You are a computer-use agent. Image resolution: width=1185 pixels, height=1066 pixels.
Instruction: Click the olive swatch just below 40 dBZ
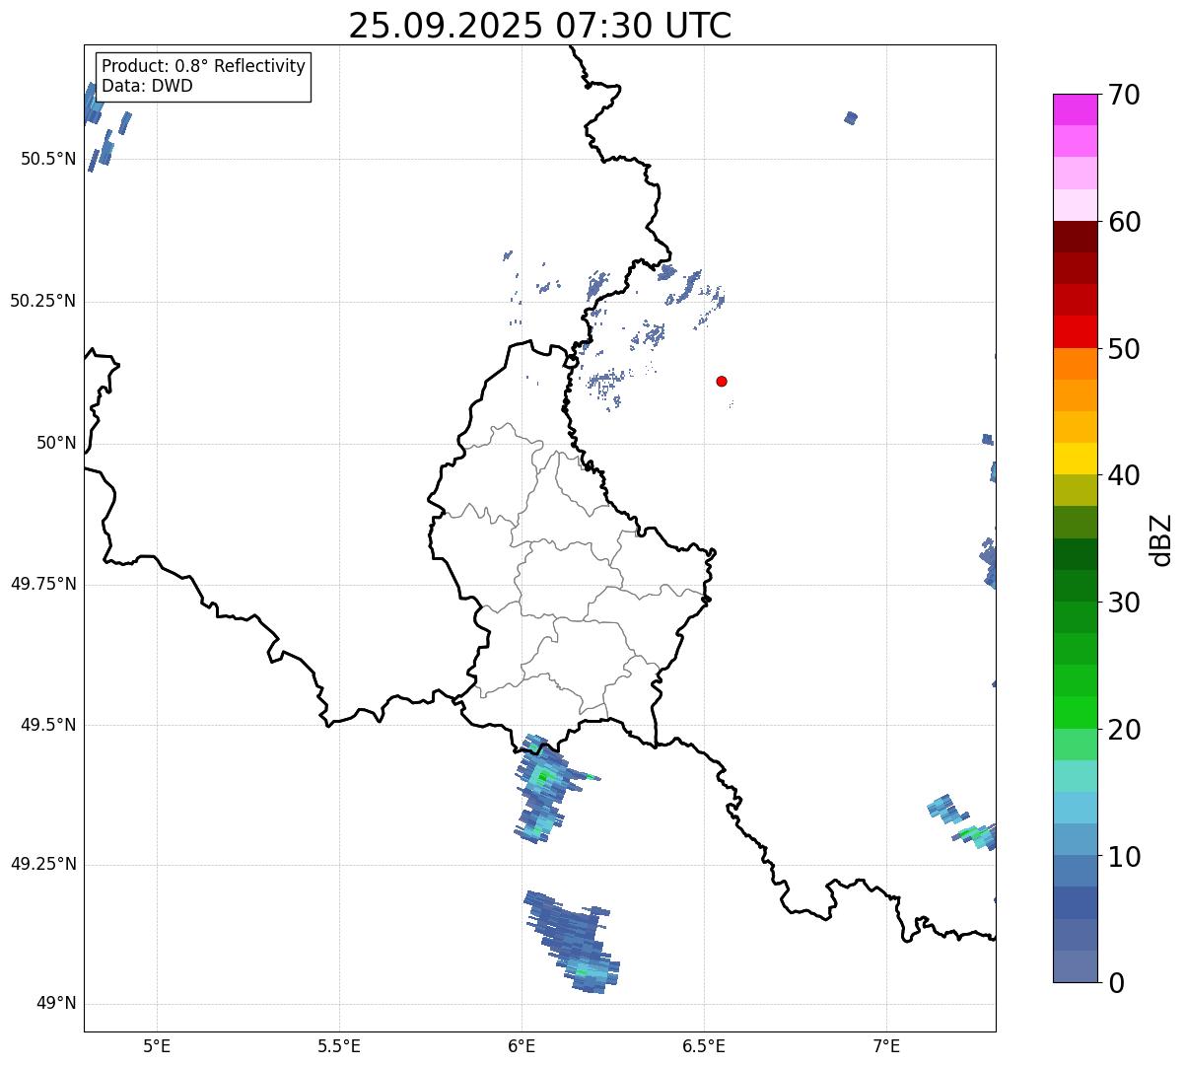[1075, 490]
